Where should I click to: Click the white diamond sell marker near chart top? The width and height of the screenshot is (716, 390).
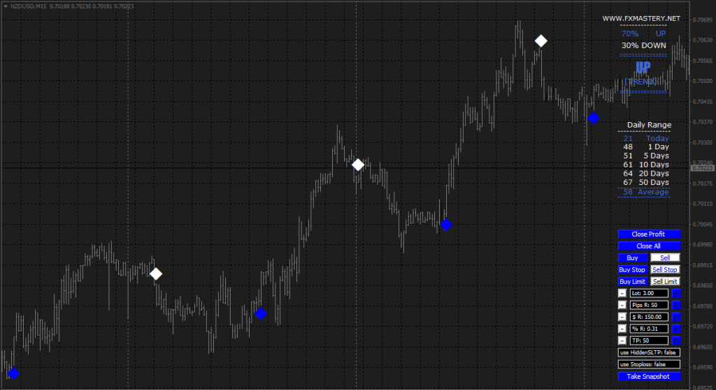pos(540,41)
